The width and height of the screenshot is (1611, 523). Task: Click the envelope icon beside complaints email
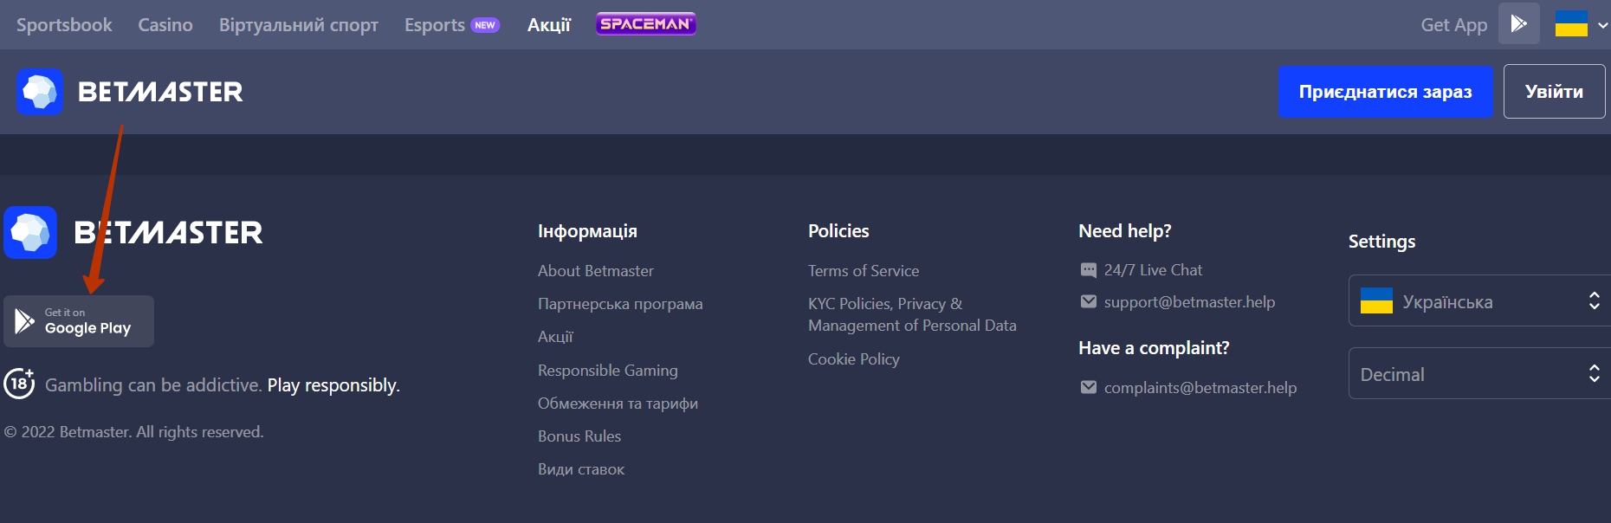(1089, 388)
